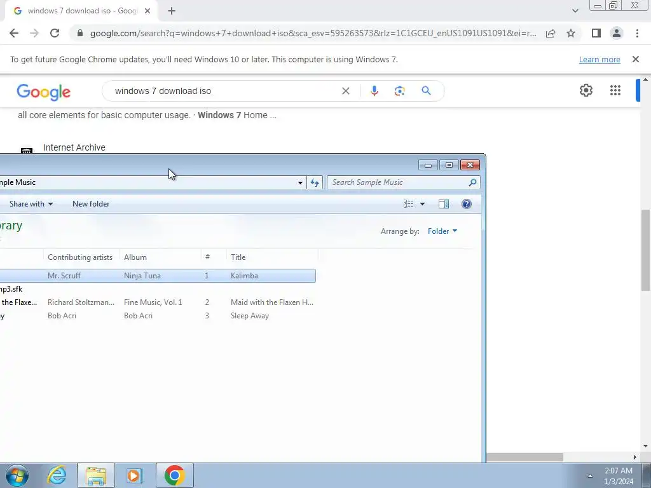Open Explorer help icon
This screenshot has width=651, height=488.
(x=466, y=204)
